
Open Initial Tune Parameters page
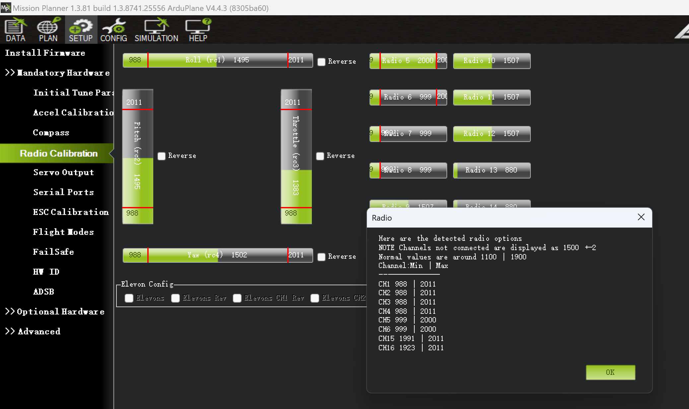coord(73,93)
